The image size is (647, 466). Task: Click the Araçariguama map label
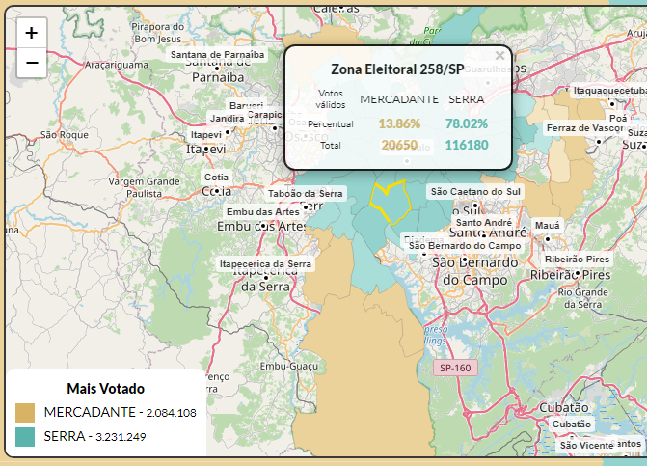click(117, 65)
